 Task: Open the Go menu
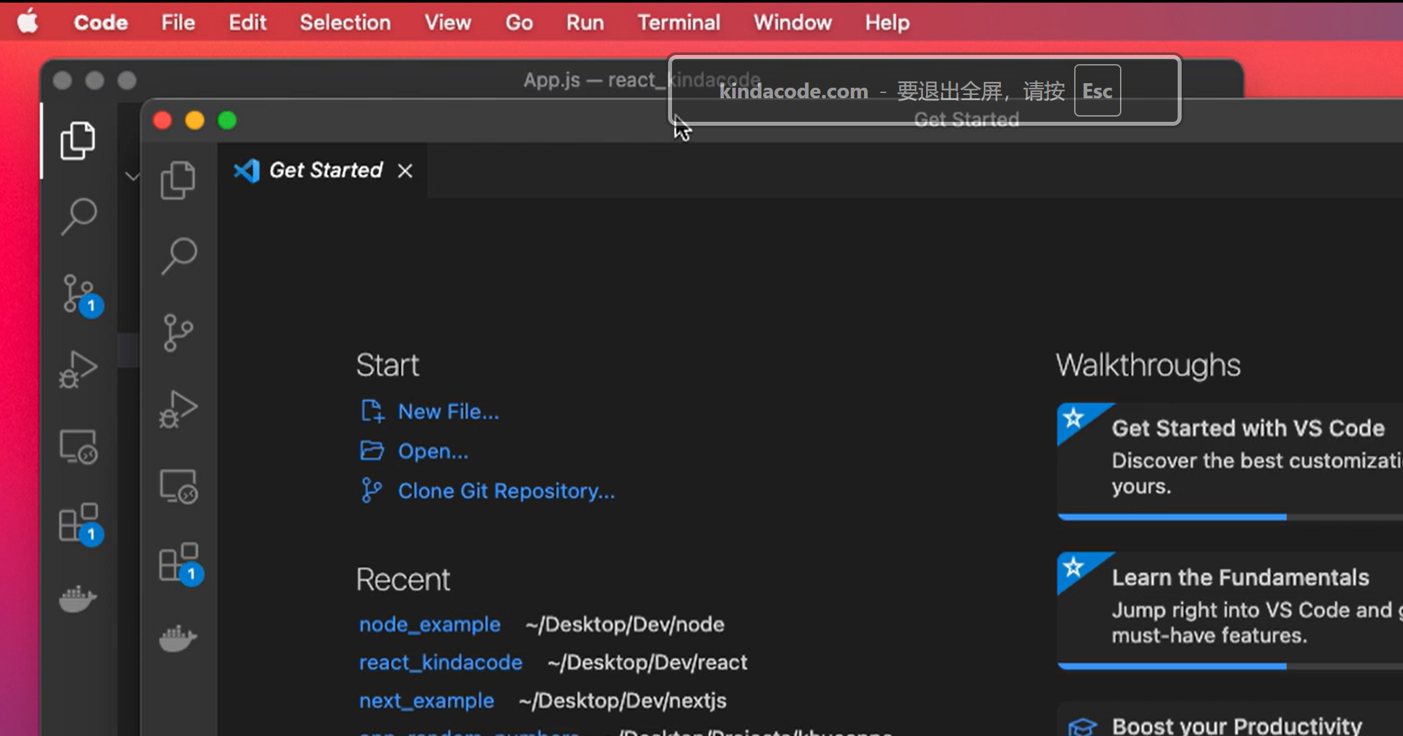(519, 22)
